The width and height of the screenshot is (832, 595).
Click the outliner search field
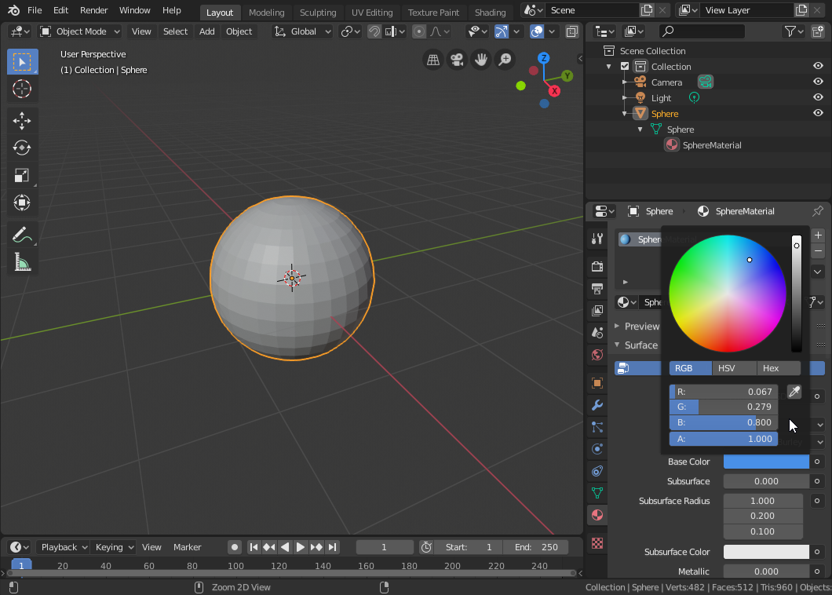pos(702,31)
